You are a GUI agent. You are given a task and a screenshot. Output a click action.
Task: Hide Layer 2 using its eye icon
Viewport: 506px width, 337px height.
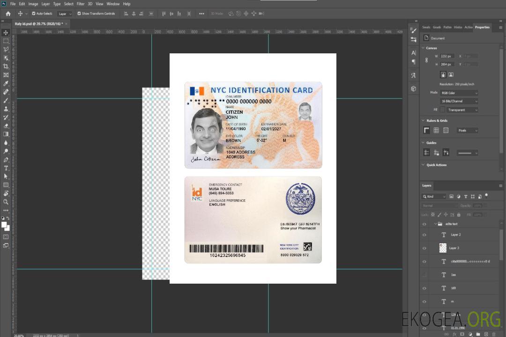(424, 235)
